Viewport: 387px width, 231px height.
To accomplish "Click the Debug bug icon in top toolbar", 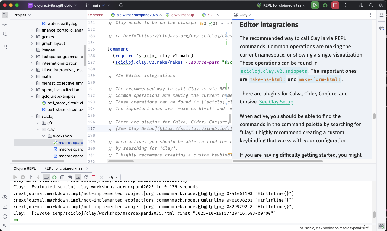I will coord(325,5).
